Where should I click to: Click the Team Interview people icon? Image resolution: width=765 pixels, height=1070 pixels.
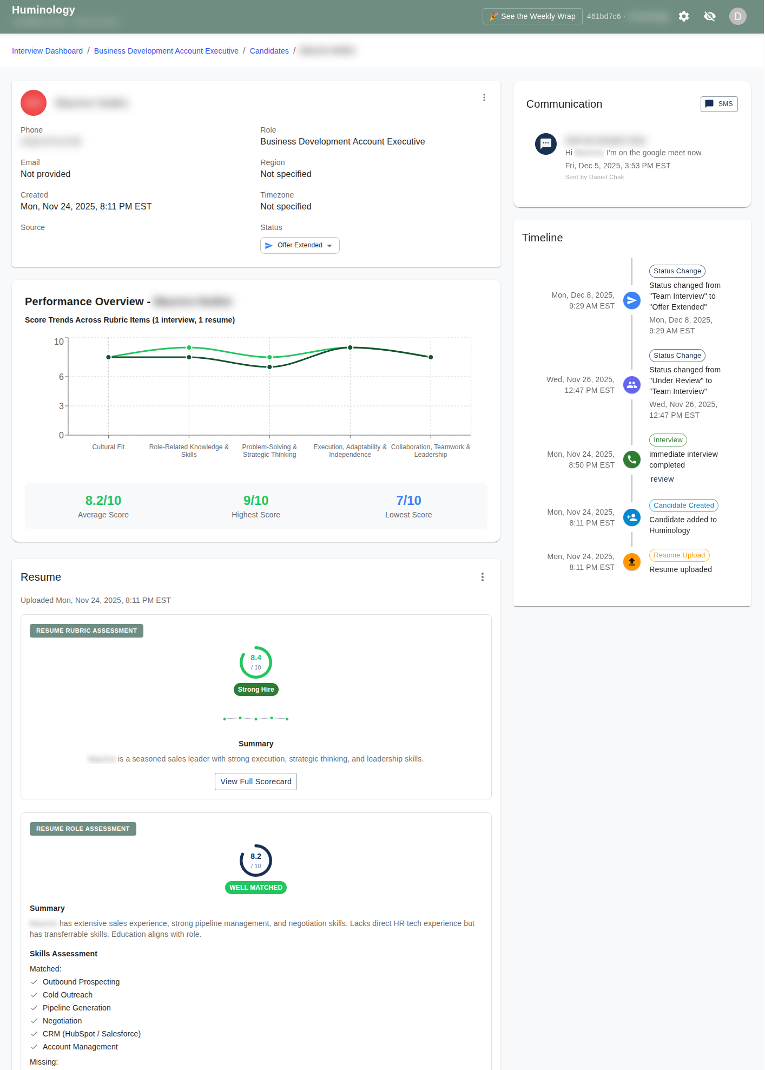(631, 385)
